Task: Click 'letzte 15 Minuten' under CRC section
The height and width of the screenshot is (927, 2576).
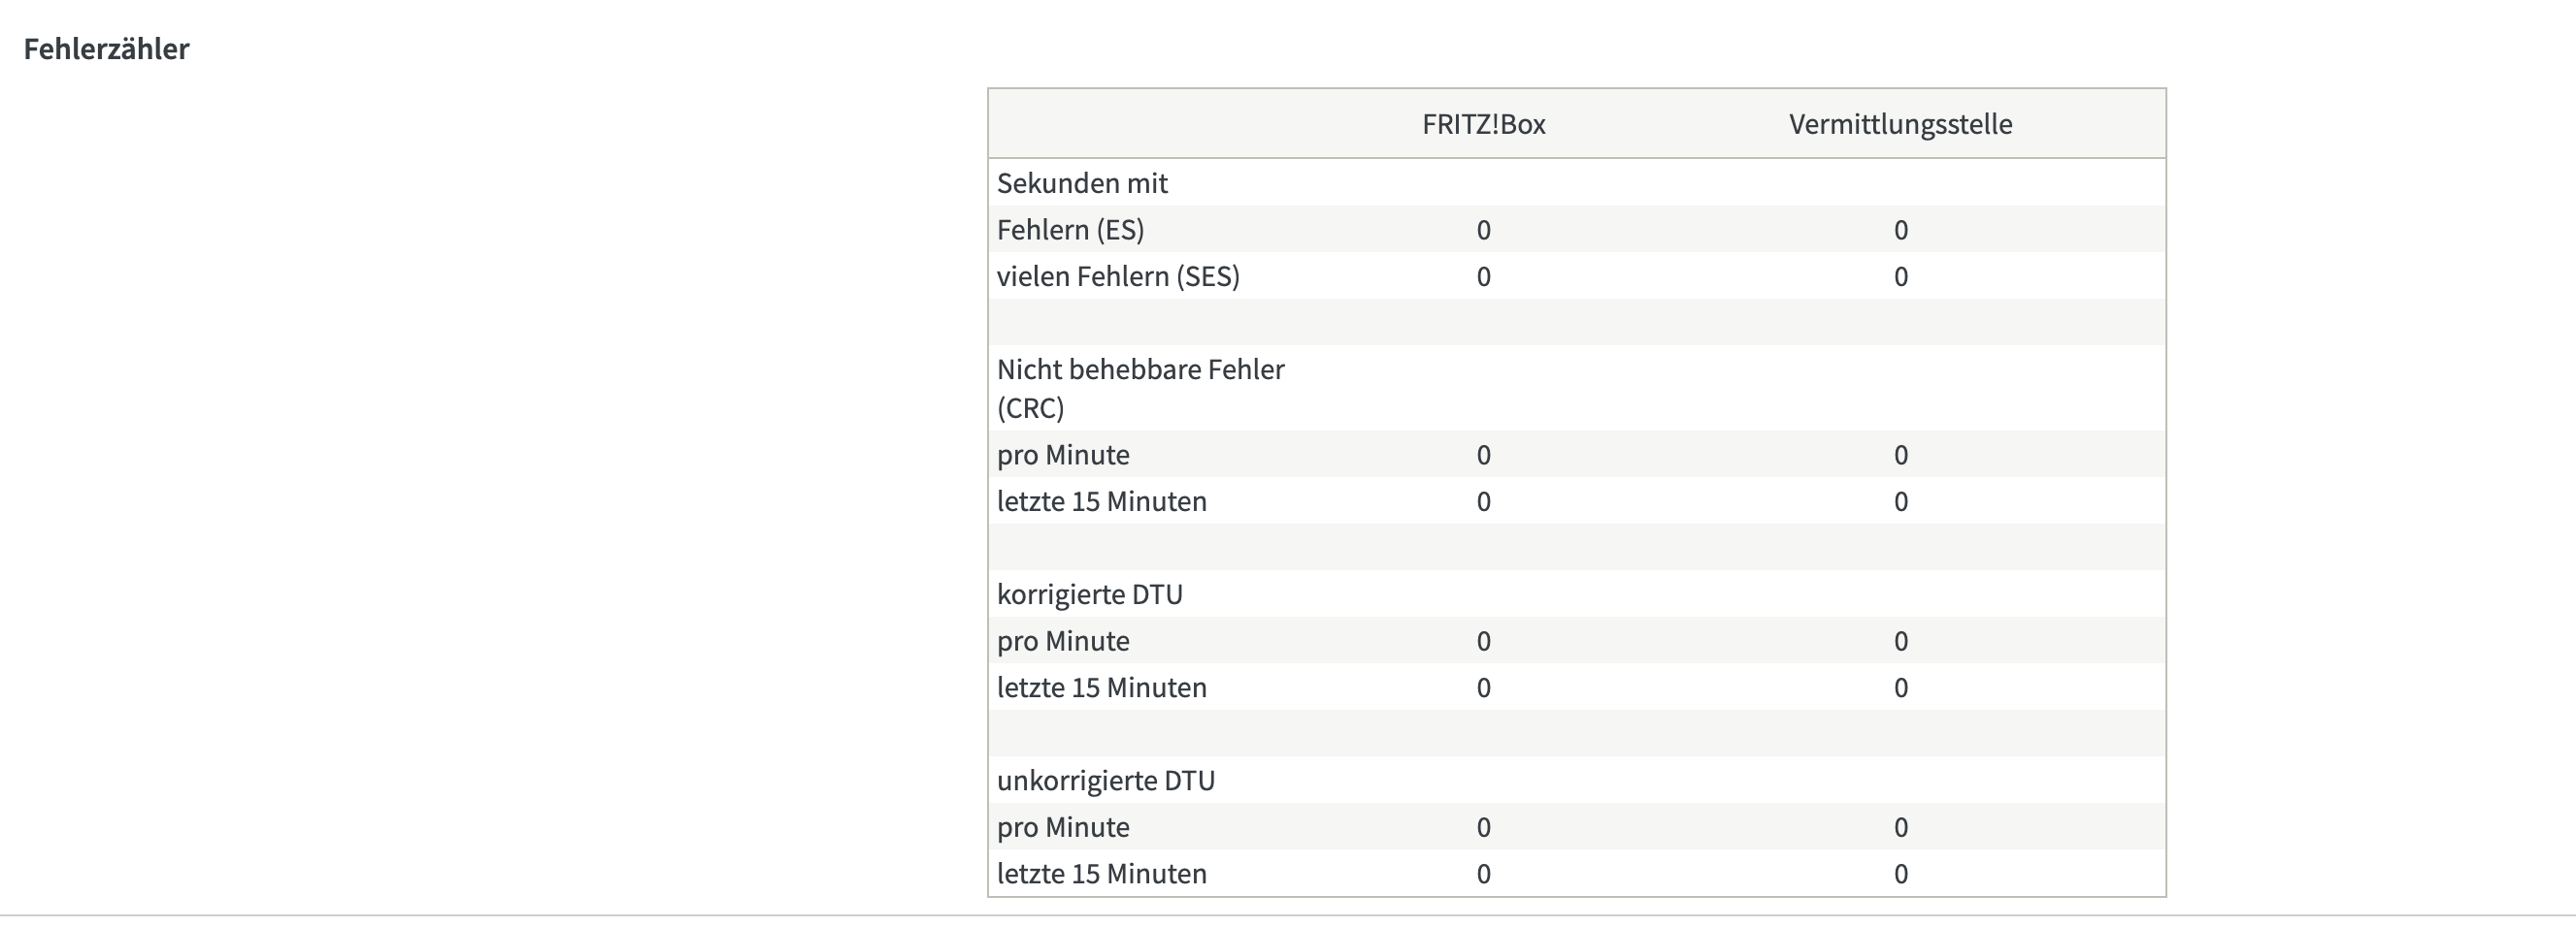Action: pyautogui.click(x=1101, y=500)
